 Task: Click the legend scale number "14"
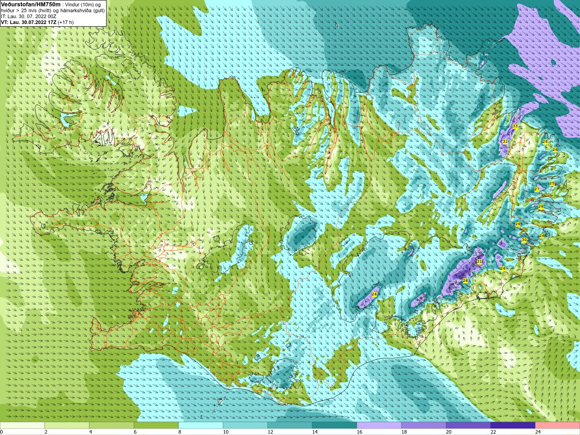tap(315, 432)
